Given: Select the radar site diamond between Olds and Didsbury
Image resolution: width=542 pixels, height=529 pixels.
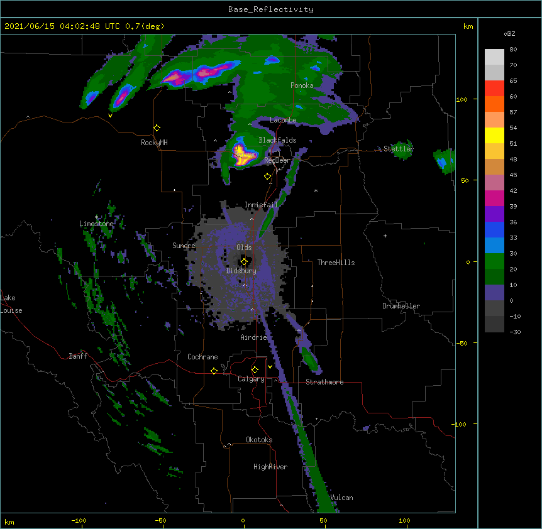Looking at the screenshot, I should [244, 262].
